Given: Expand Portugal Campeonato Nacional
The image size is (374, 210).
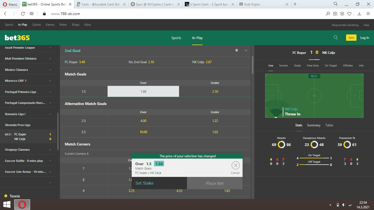Looking at the screenshot, I should [50, 103].
